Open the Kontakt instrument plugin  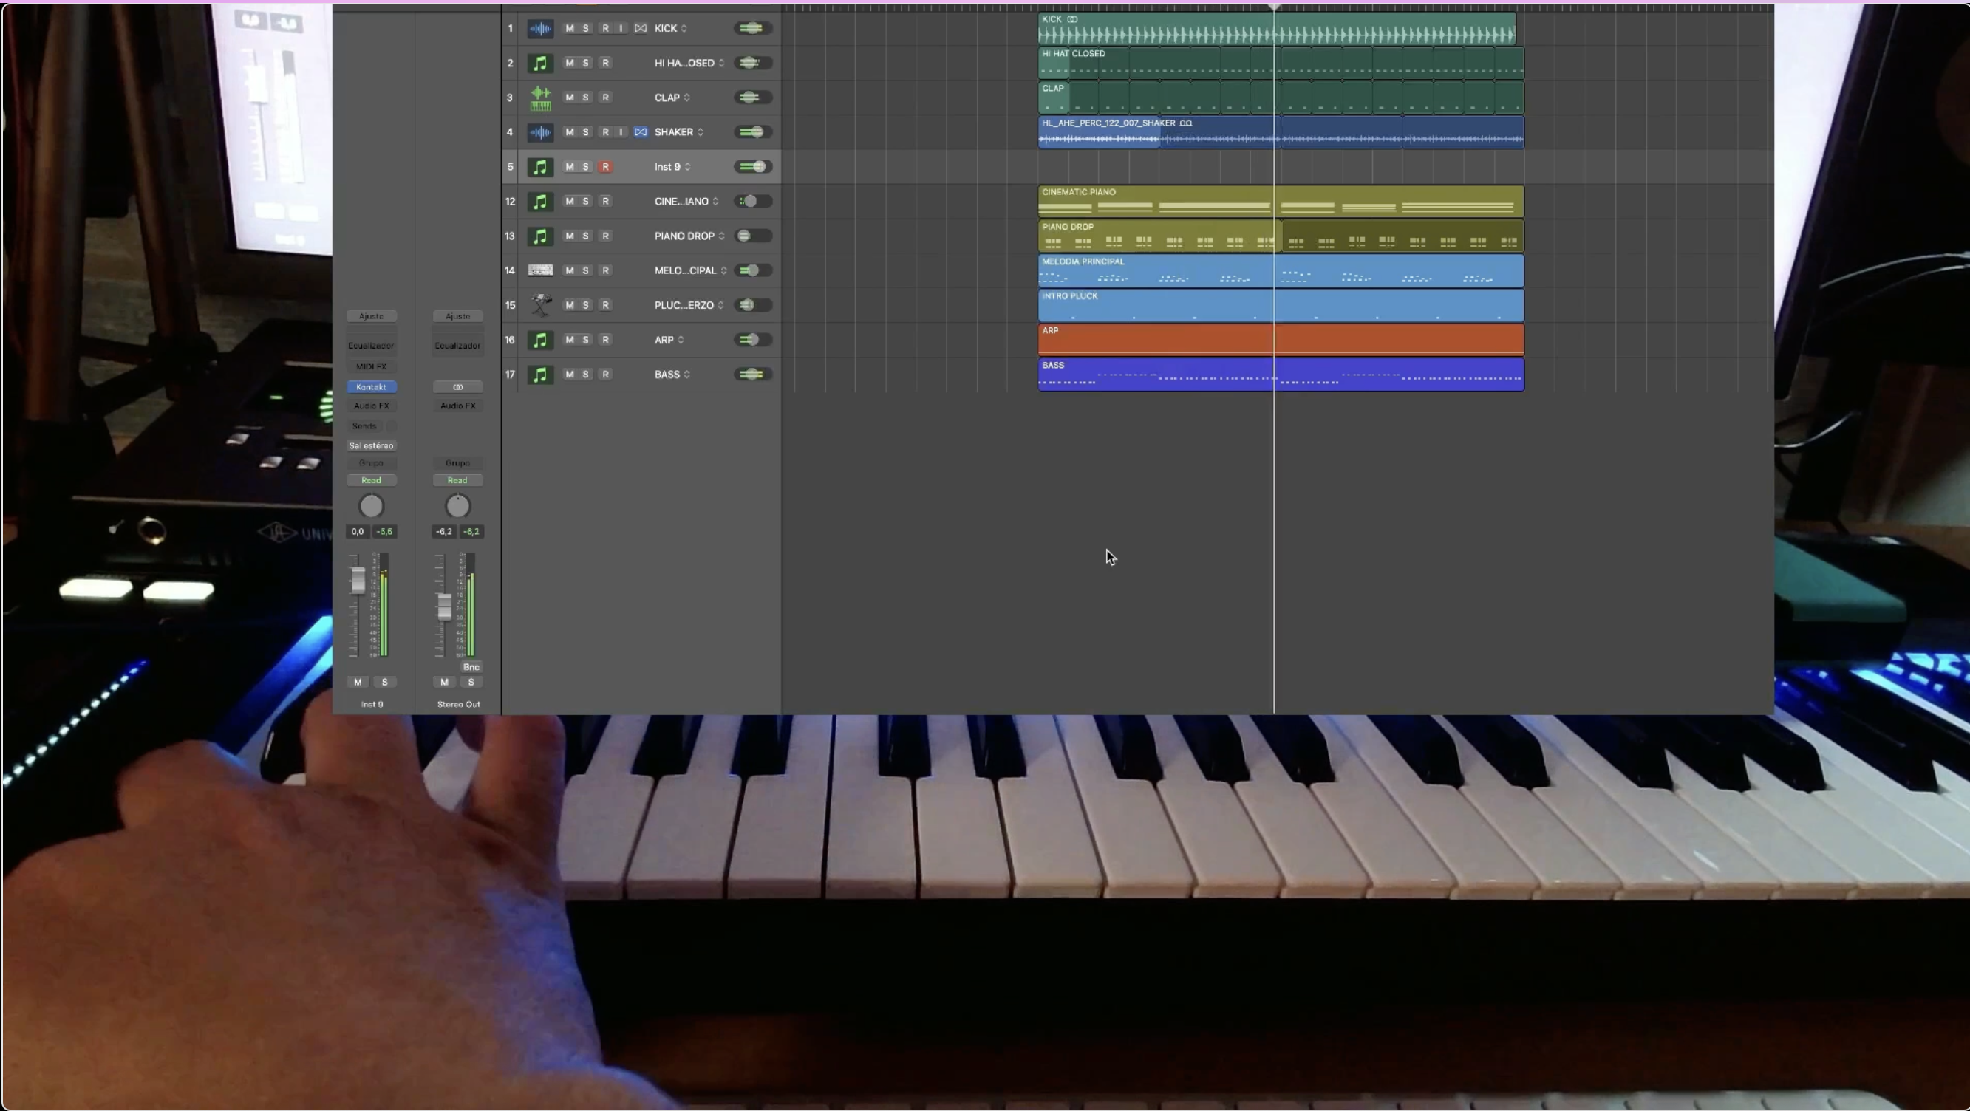pos(371,387)
